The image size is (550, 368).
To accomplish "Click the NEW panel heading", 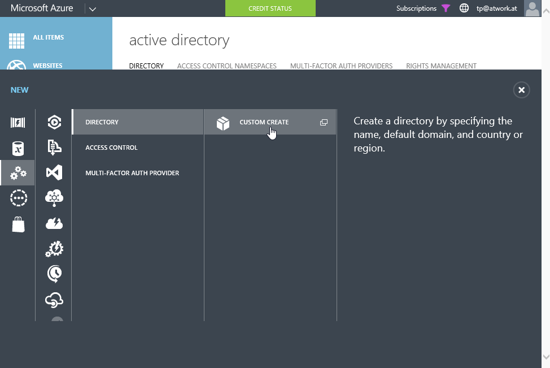I will [x=19, y=90].
